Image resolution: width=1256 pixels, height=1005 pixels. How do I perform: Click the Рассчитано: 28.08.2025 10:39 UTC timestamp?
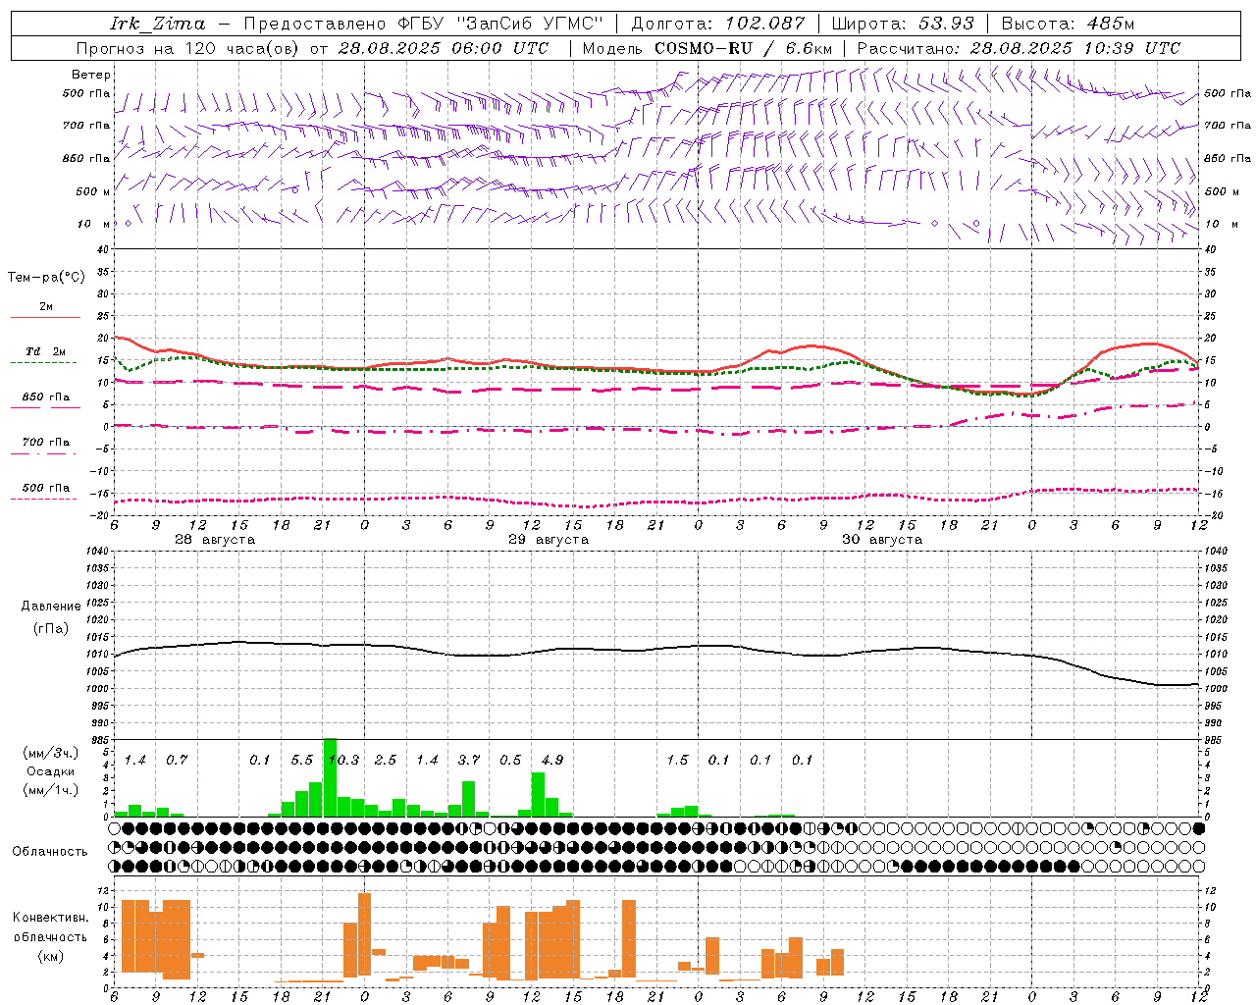coord(1019,48)
